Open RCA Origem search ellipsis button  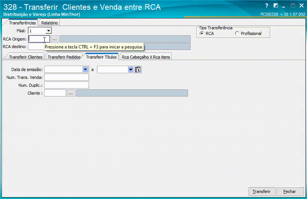(x=55, y=39)
